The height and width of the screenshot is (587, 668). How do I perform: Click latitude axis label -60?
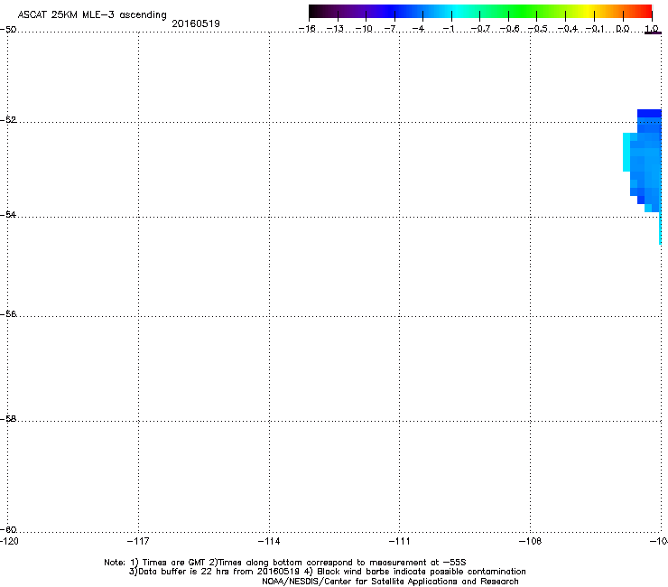(x=8, y=530)
